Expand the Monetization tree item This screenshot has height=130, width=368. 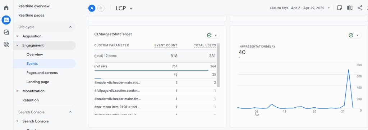coord(17,91)
